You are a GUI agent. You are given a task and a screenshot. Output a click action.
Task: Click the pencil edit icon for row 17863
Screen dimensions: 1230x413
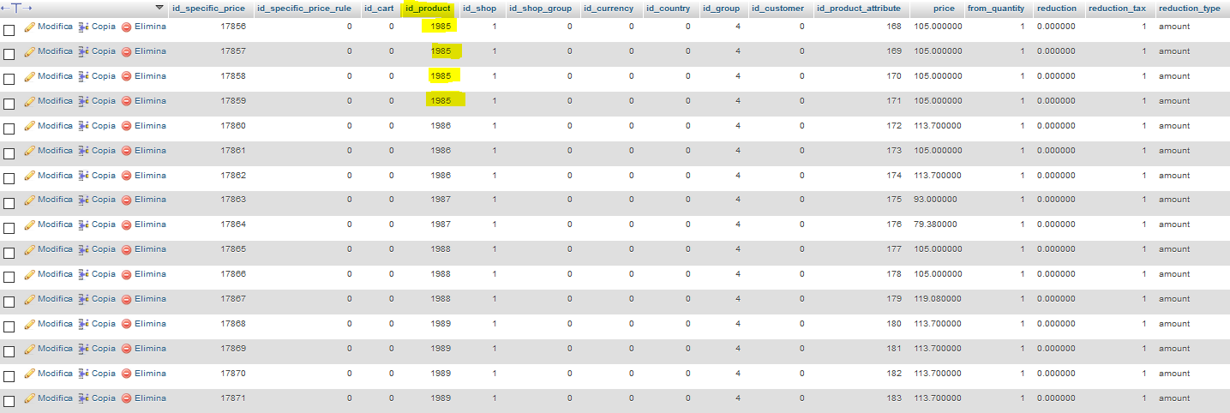tap(30, 200)
